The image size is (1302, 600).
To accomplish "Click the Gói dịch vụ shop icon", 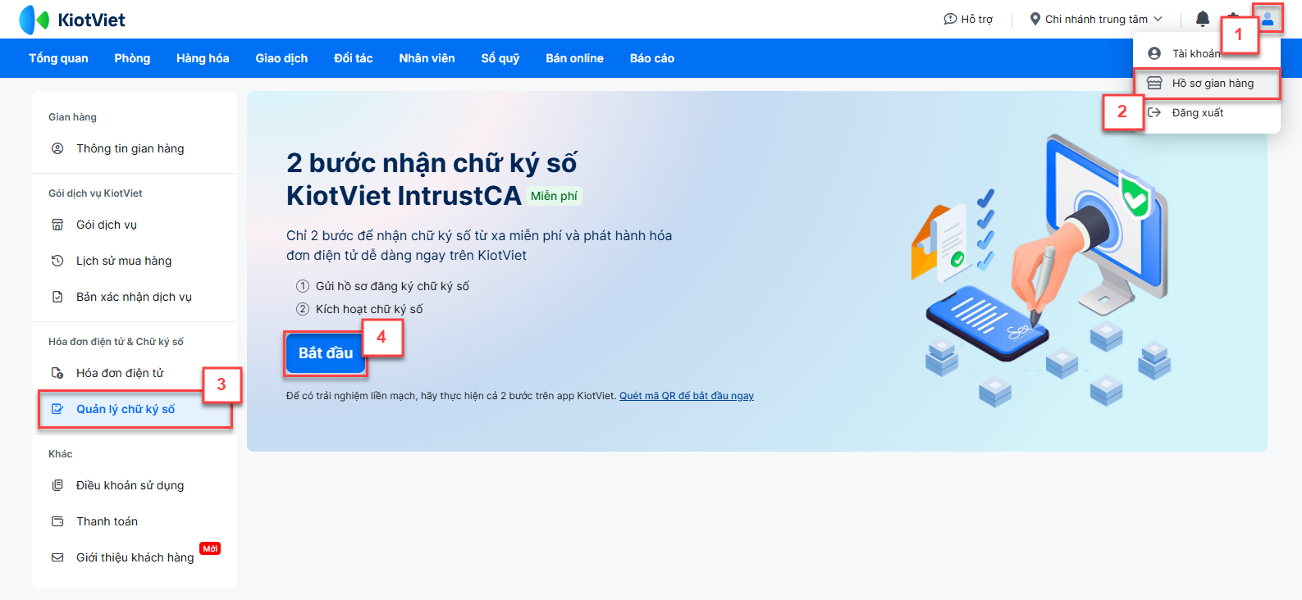I will point(57,225).
